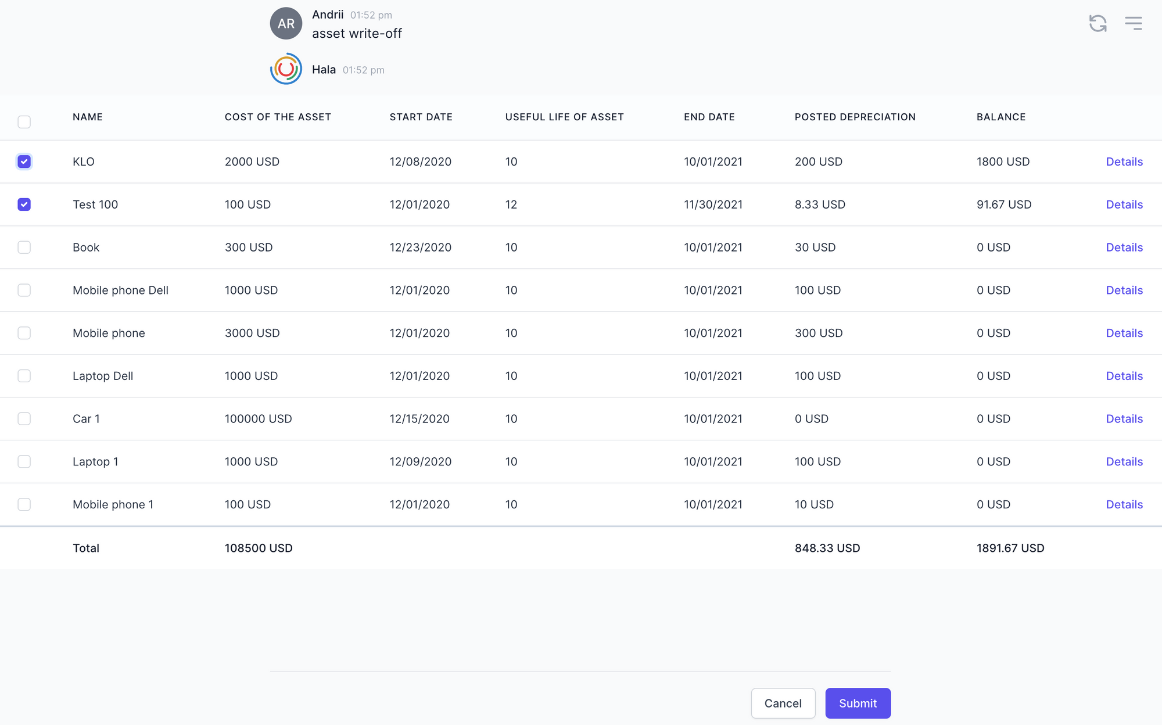View Details of Mobile phone 1
The width and height of the screenshot is (1162, 725).
coord(1124,504)
